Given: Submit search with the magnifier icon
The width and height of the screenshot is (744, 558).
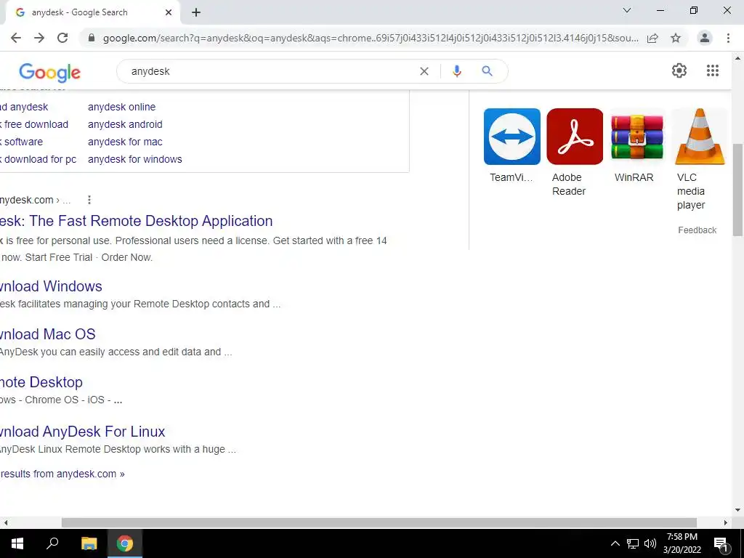Looking at the screenshot, I should 487,71.
